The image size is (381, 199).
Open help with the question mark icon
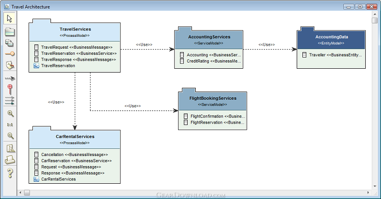click(x=10, y=173)
